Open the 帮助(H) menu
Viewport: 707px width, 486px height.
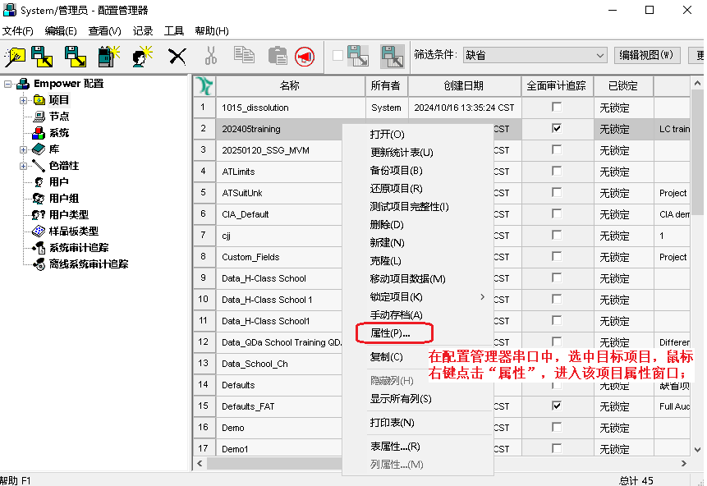pyautogui.click(x=212, y=31)
